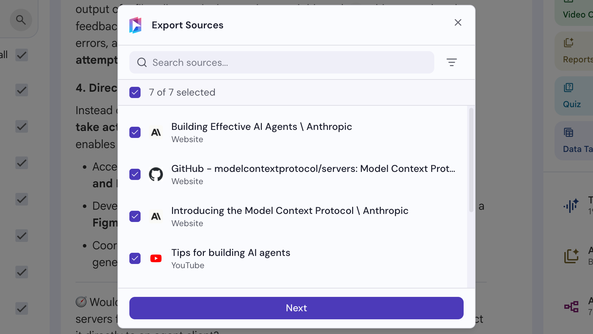This screenshot has height=334, width=593.
Task: Click the 'YouTube' type label
Action: pos(188,265)
